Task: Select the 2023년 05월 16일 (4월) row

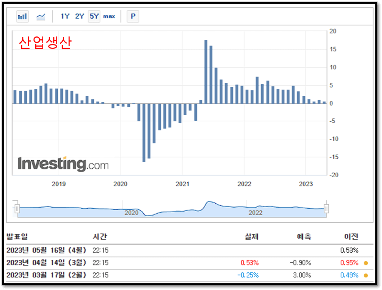Action: 190,251
